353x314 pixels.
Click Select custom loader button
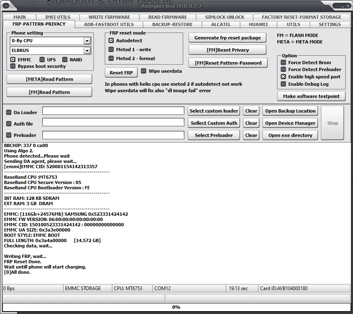[214, 111]
